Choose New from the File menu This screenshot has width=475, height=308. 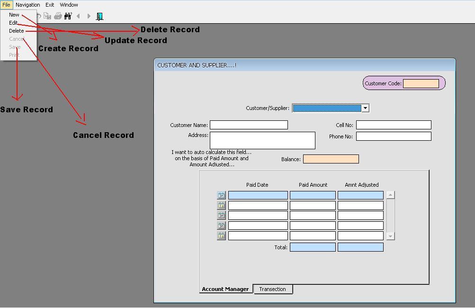click(14, 15)
